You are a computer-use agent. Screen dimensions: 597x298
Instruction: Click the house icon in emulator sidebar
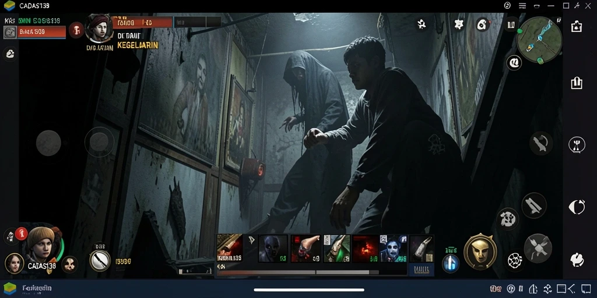(577, 26)
